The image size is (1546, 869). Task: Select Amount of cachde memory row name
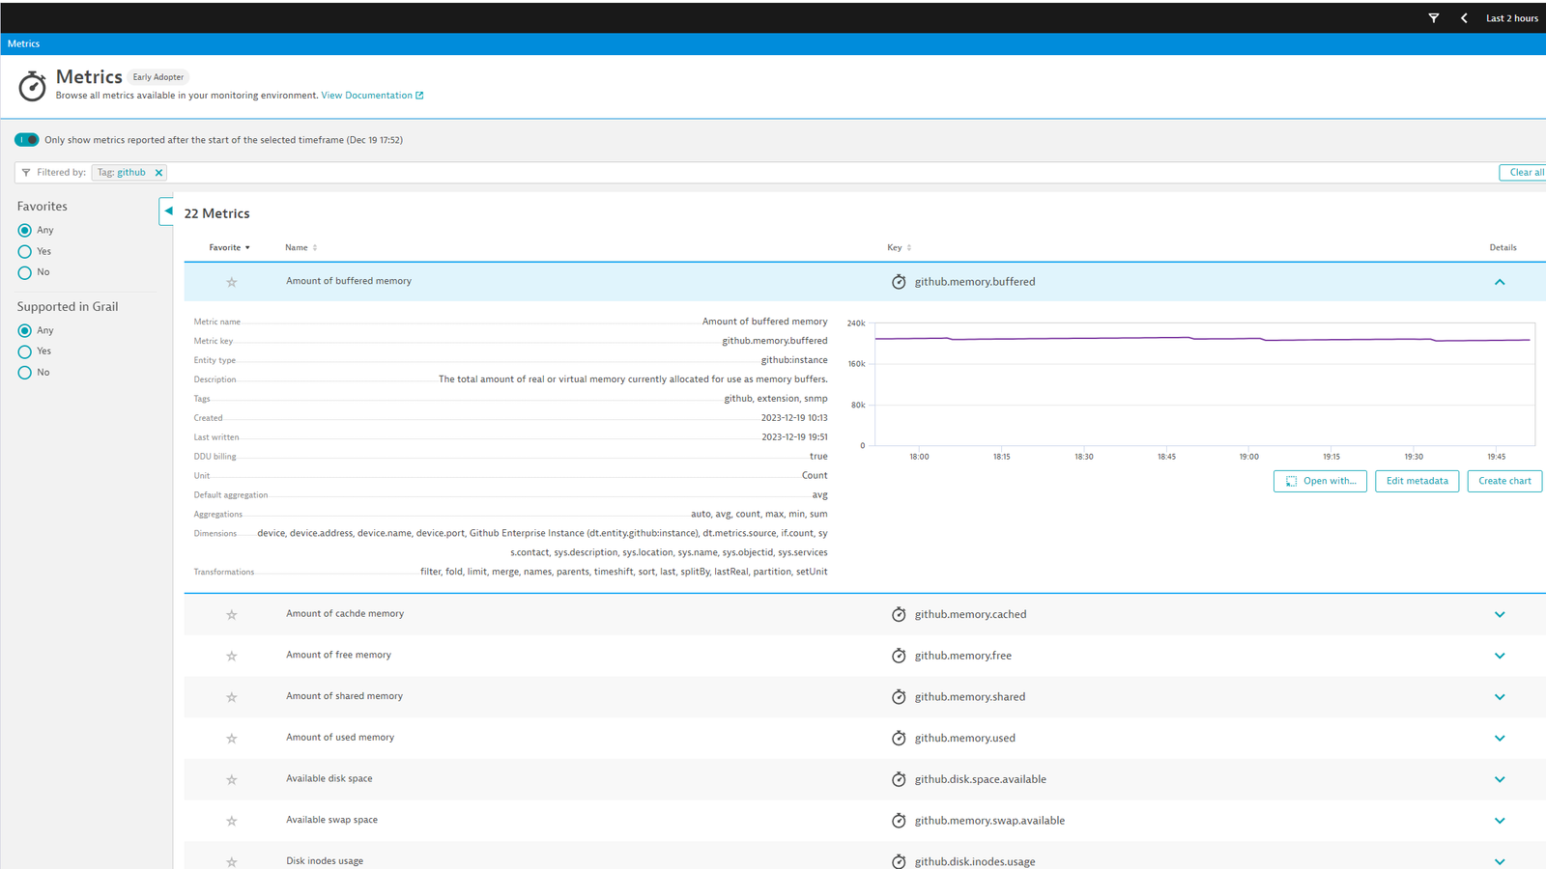(x=345, y=614)
